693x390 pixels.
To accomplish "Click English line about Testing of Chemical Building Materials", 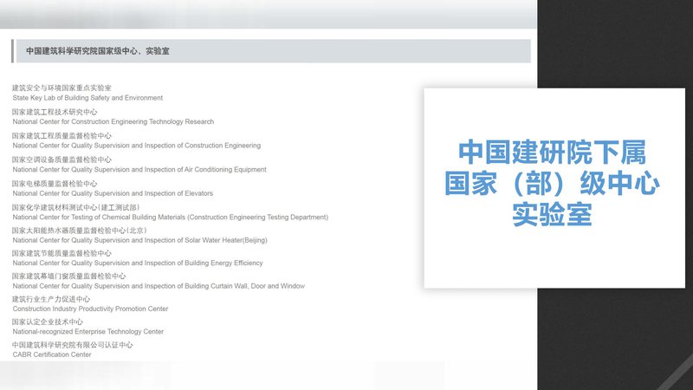I will tap(170, 218).
